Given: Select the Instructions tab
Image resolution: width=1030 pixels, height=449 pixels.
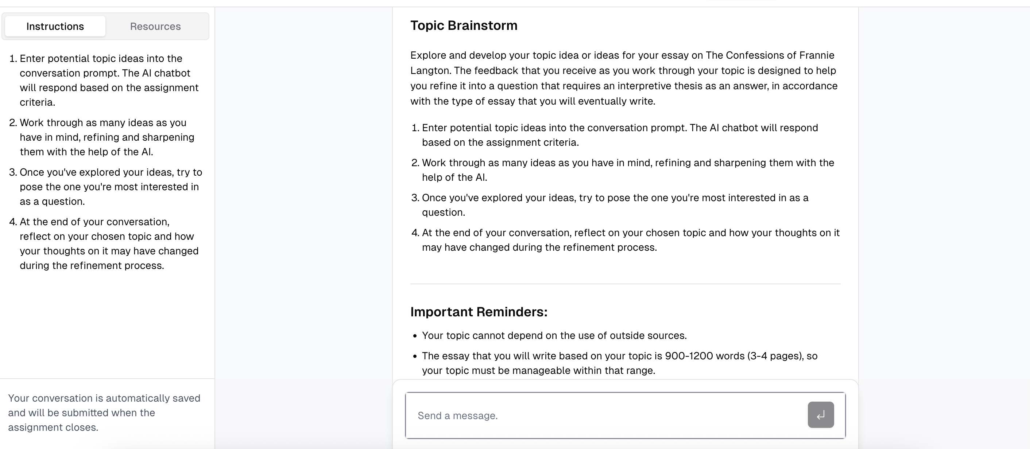Looking at the screenshot, I should click(x=55, y=26).
